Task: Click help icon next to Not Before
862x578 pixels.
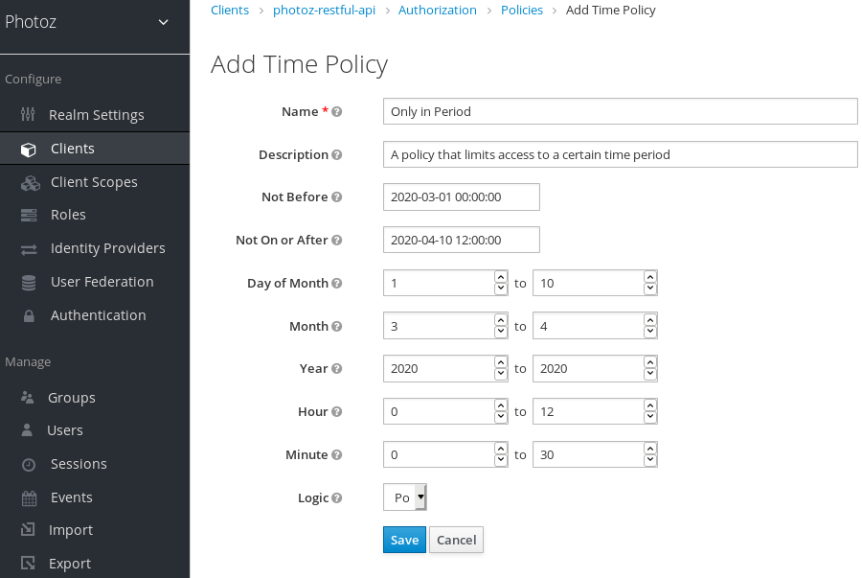Action: pyautogui.click(x=336, y=197)
